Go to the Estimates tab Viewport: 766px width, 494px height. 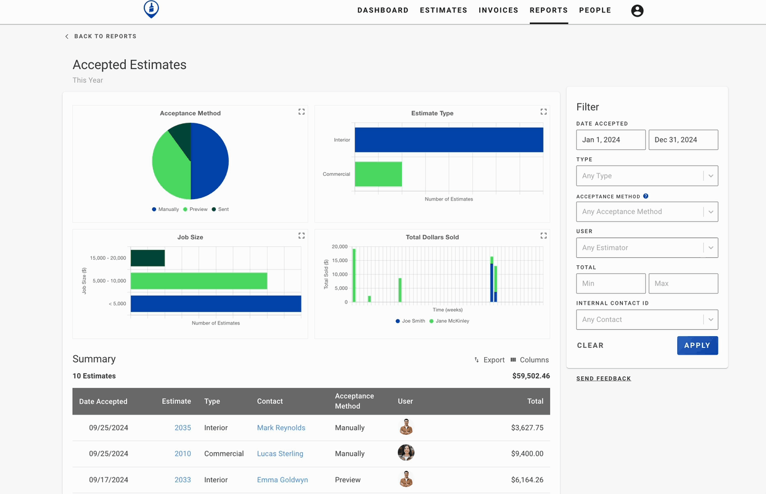coord(443,10)
